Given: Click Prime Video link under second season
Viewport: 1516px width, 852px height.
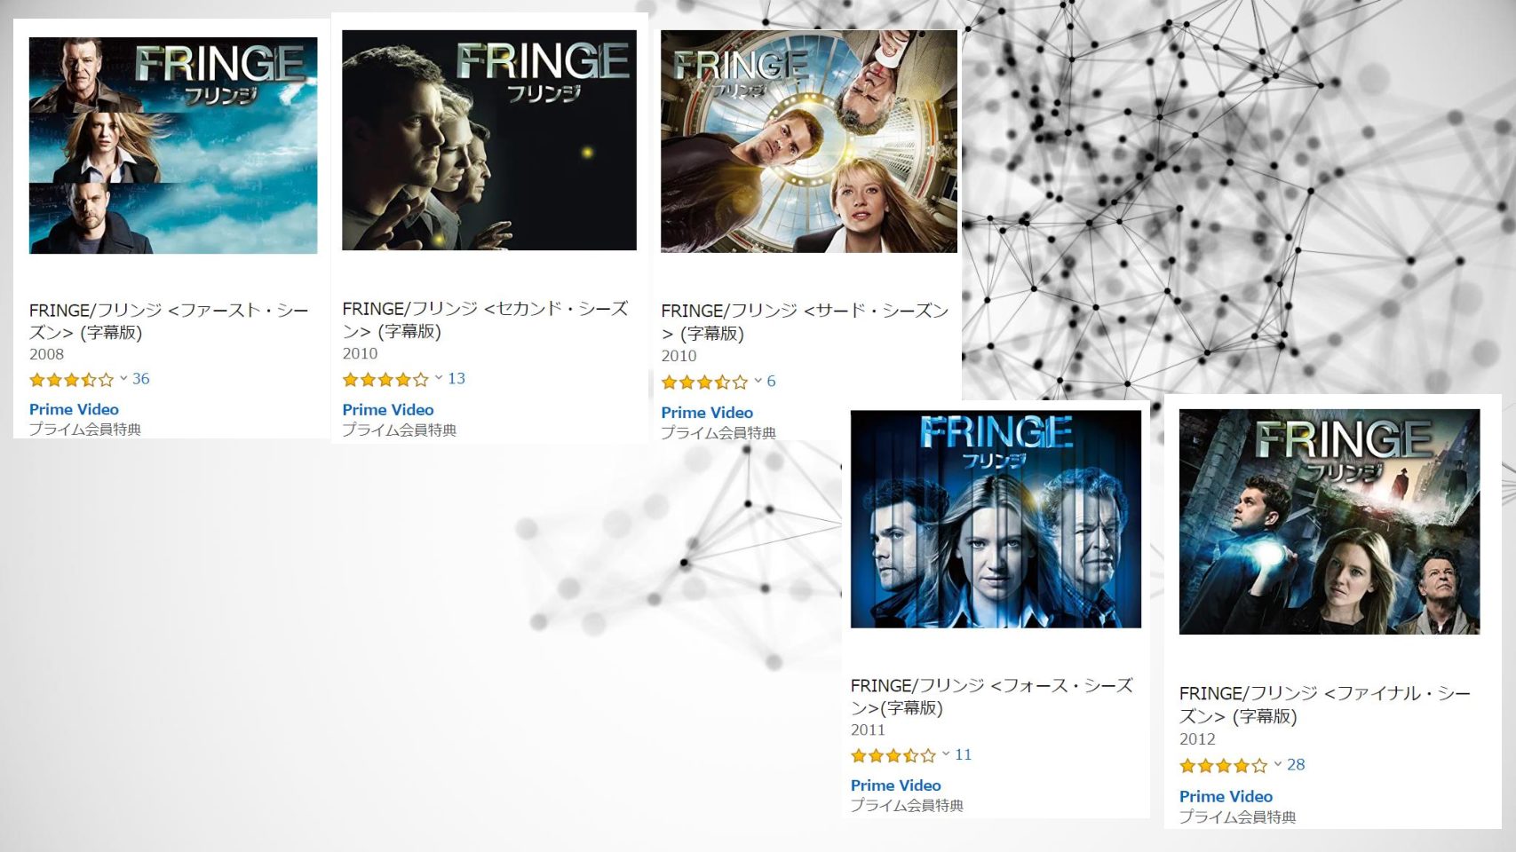Looking at the screenshot, I should pos(388,410).
